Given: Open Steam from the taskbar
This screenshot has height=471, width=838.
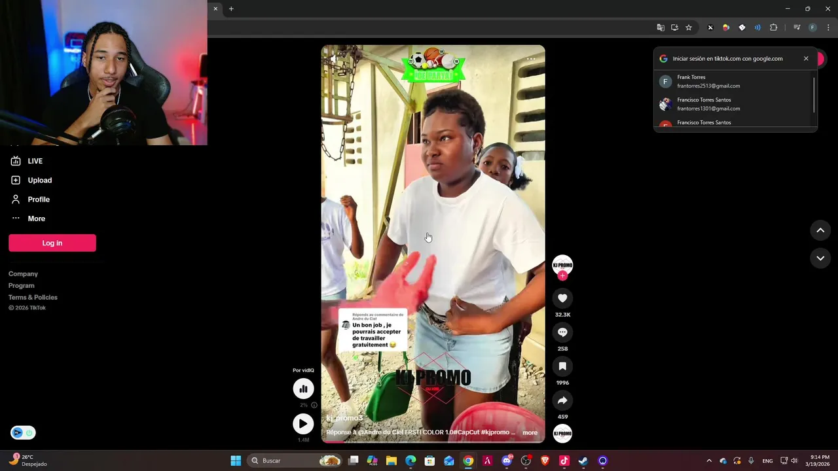Looking at the screenshot, I should pyautogui.click(x=583, y=461).
